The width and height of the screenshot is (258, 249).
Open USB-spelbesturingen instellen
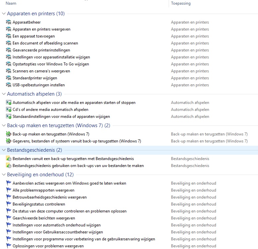tap(39, 85)
